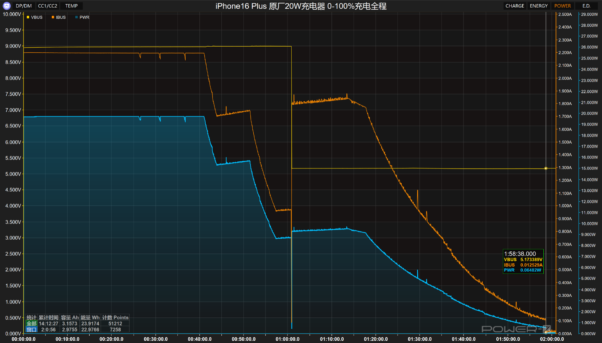Viewport: 602px width, 343px height.
Task: Select the CHARGE view tab
Action: click(515, 6)
